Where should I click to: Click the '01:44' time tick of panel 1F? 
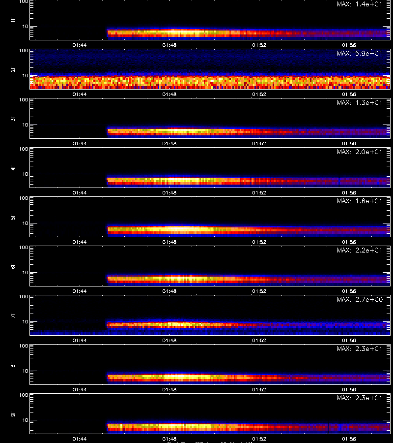pos(80,45)
